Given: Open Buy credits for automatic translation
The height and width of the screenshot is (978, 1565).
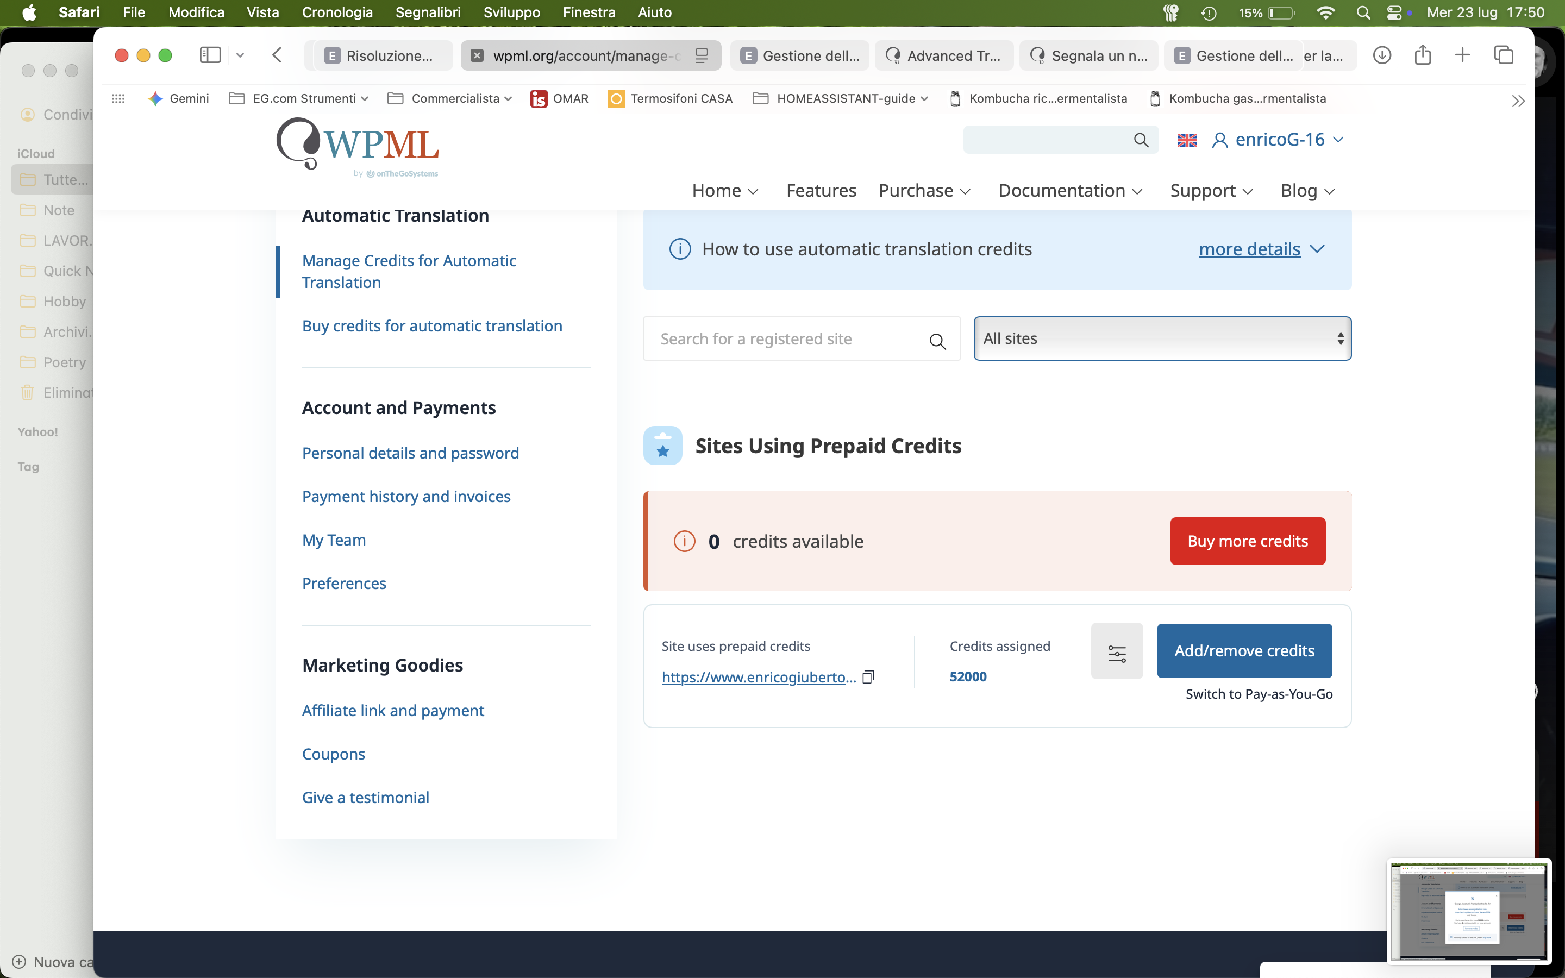Looking at the screenshot, I should click(x=432, y=326).
